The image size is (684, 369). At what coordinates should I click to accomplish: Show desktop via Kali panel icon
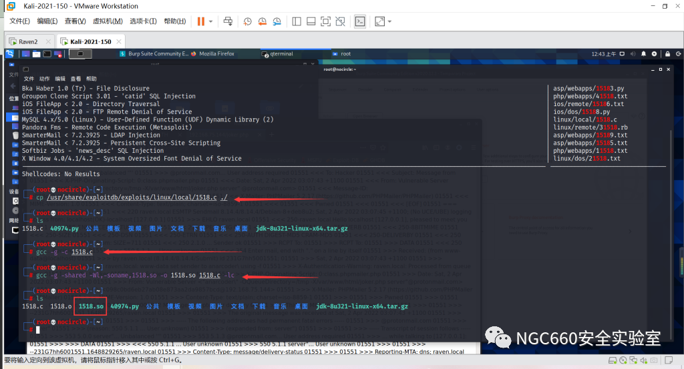pos(26,54)
